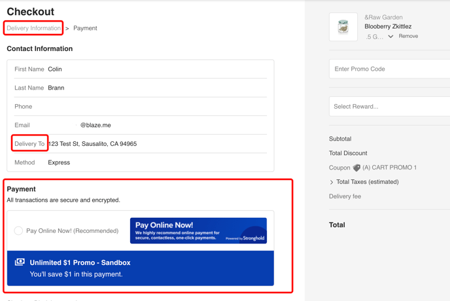Click the &Raw Garden brand name
This screenshot has height=301, width=450.
383,17
